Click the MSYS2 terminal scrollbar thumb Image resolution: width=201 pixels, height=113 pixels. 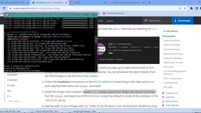(x=96, y=40)
